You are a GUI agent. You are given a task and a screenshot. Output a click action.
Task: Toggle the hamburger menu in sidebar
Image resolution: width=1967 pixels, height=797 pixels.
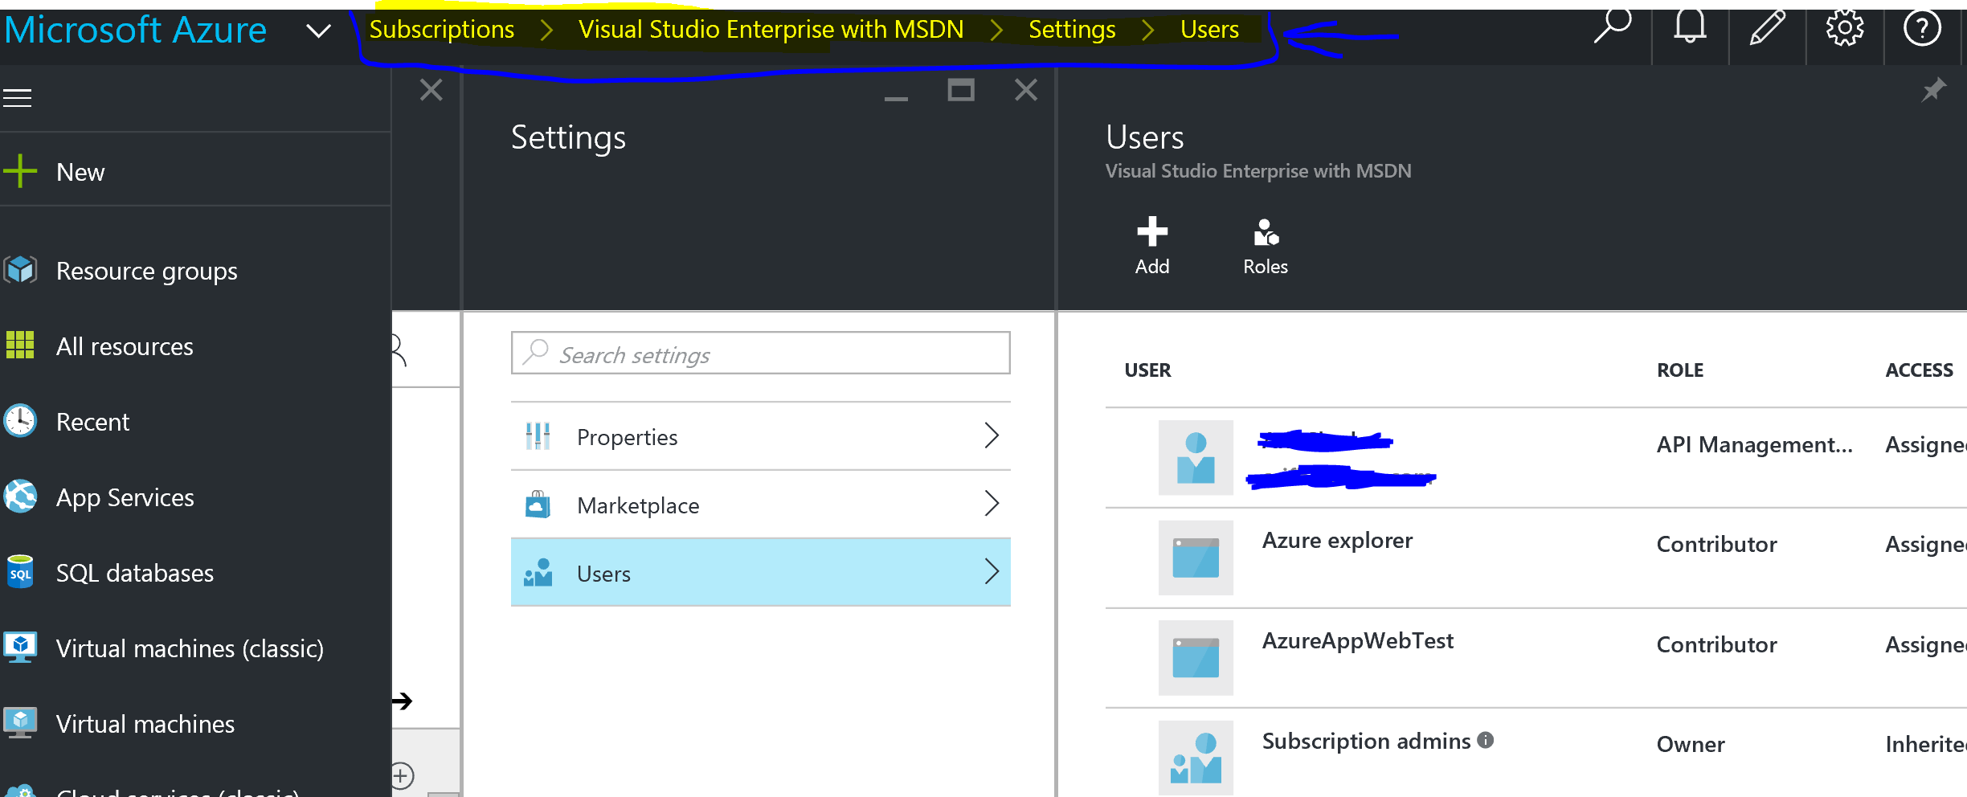pos(17,98)
